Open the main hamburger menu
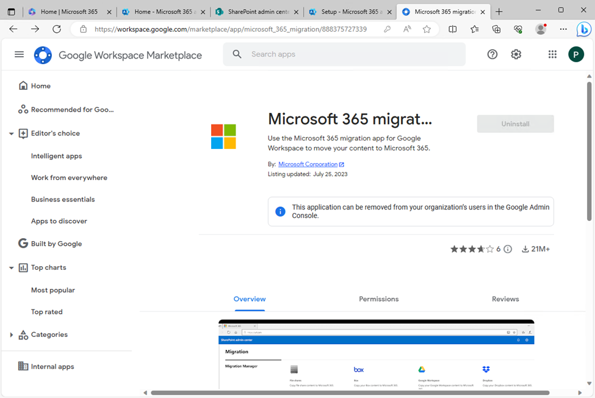This screenshot has width=595, height=398. point(19,54)
